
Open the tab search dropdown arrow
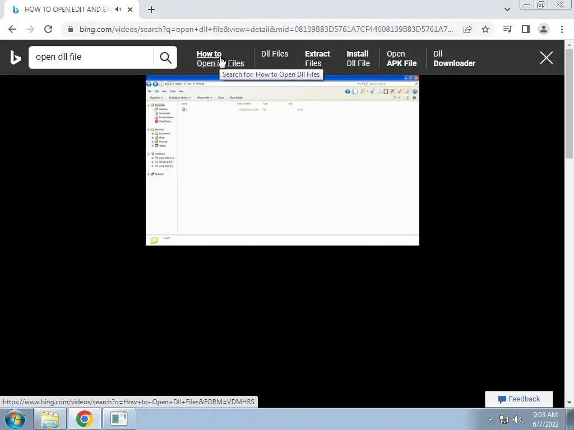507,10
